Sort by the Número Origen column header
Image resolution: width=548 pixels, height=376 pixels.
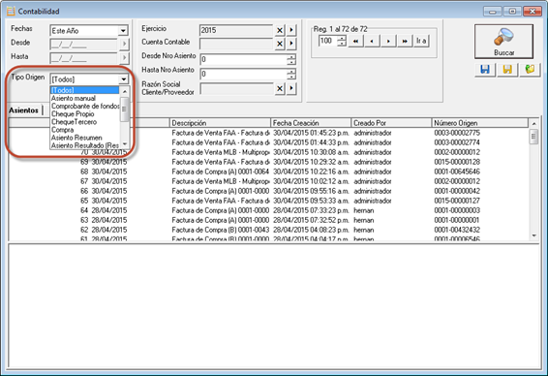[x=480, y=123]
